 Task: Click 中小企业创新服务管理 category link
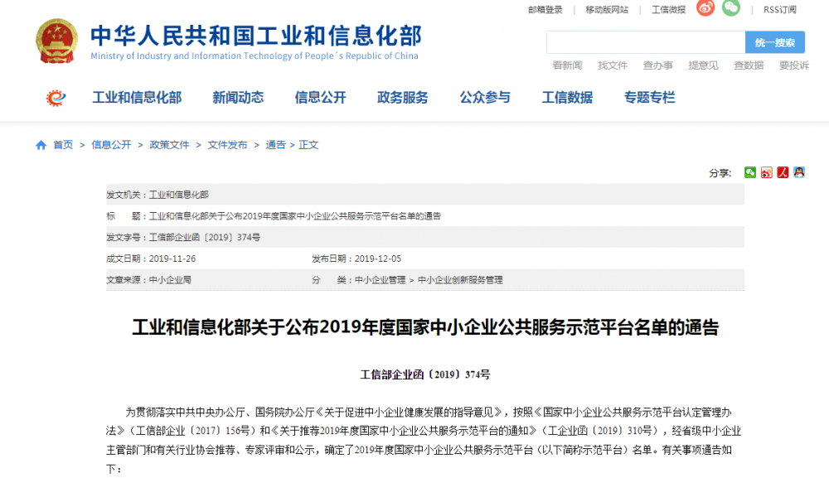tap(460, 280)
